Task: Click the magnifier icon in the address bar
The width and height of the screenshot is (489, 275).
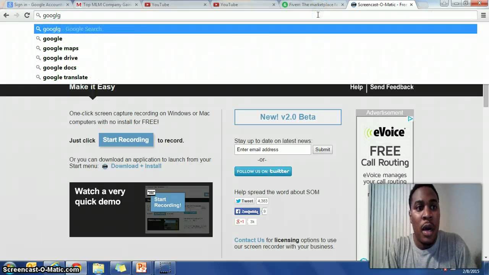Action: (x=38, y=15)
